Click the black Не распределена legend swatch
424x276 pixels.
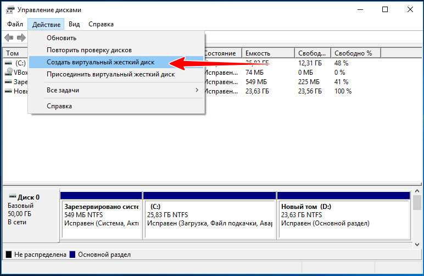pyautogui.click(x=9, y=255)
